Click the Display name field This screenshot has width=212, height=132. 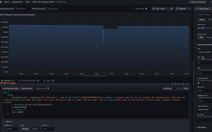205,101
